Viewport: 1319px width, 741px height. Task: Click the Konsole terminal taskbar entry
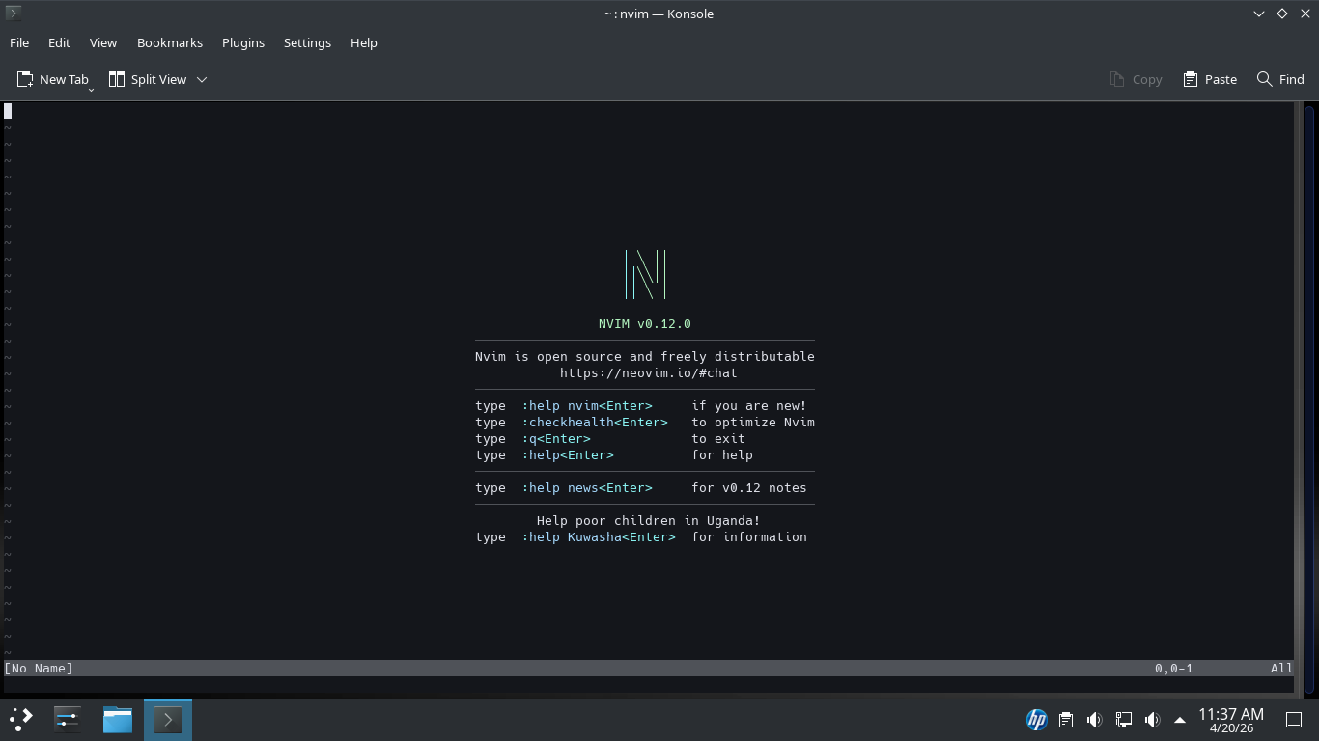click(x=168, y=720)
